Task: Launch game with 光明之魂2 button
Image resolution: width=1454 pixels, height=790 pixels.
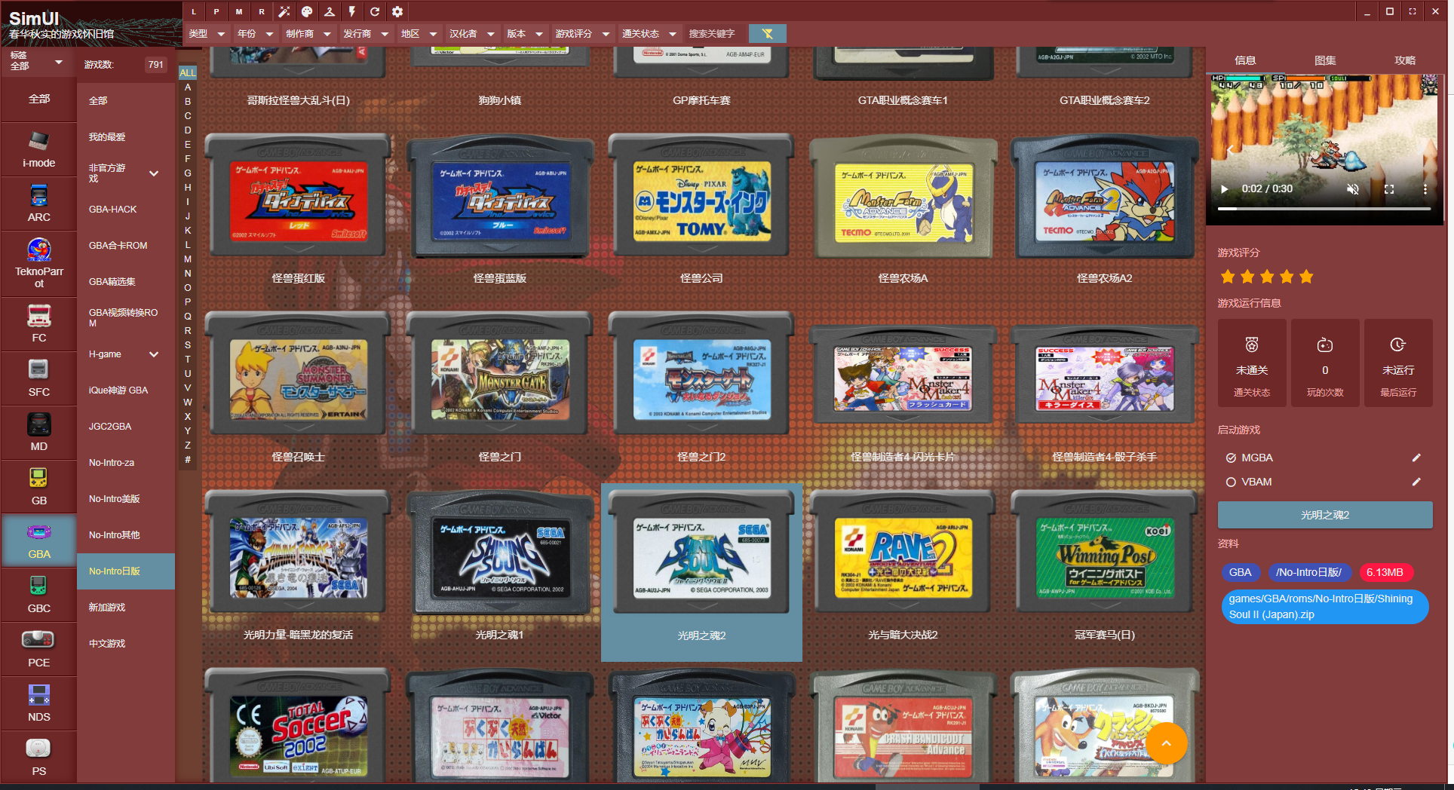Action: 1325,515
